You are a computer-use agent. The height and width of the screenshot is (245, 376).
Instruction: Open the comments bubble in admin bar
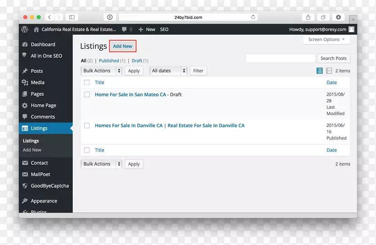click(x=124, y=30)
